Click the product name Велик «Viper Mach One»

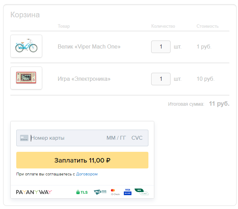89,47
